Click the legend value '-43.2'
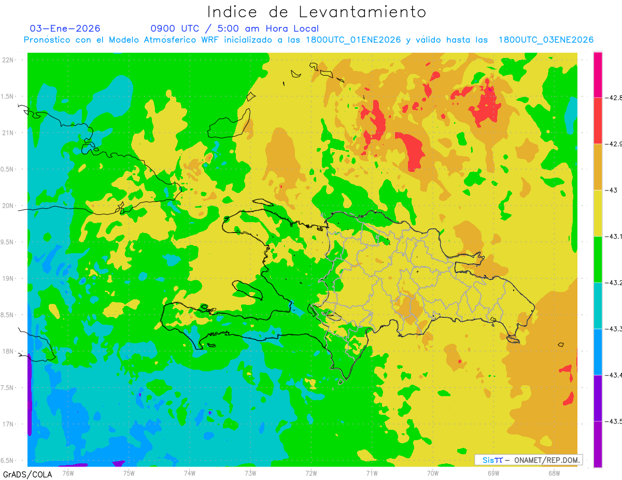Viewport: 622px width, 480px height. tap(613, 283)
